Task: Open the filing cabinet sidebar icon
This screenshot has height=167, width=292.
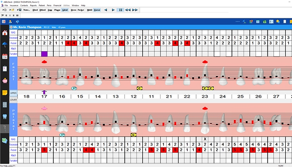Action: (x=5, y=104)
